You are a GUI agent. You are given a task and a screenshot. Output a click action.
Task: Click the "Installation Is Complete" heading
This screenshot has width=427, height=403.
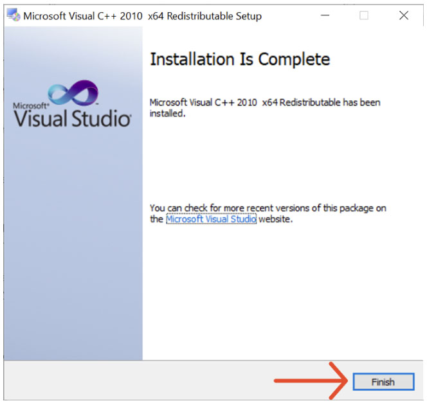(239, 60)
